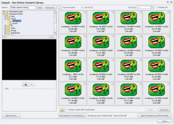The width and height of the screenshot is (174, 125).
Task: Select the Vocalloops 120 BPM Vol 001 pack icon
Action: click(129, 90)
